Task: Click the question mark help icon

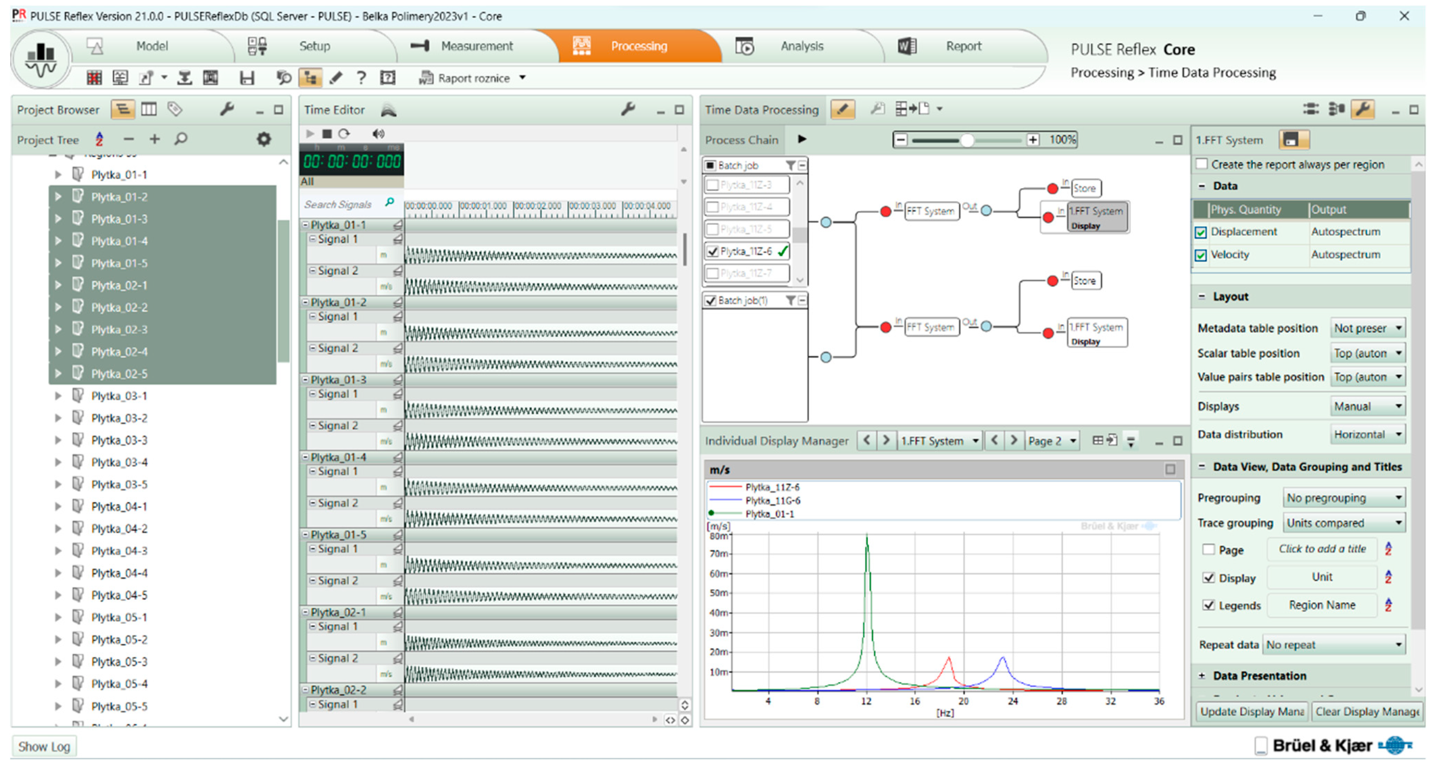Action: [x=361, y=78]
